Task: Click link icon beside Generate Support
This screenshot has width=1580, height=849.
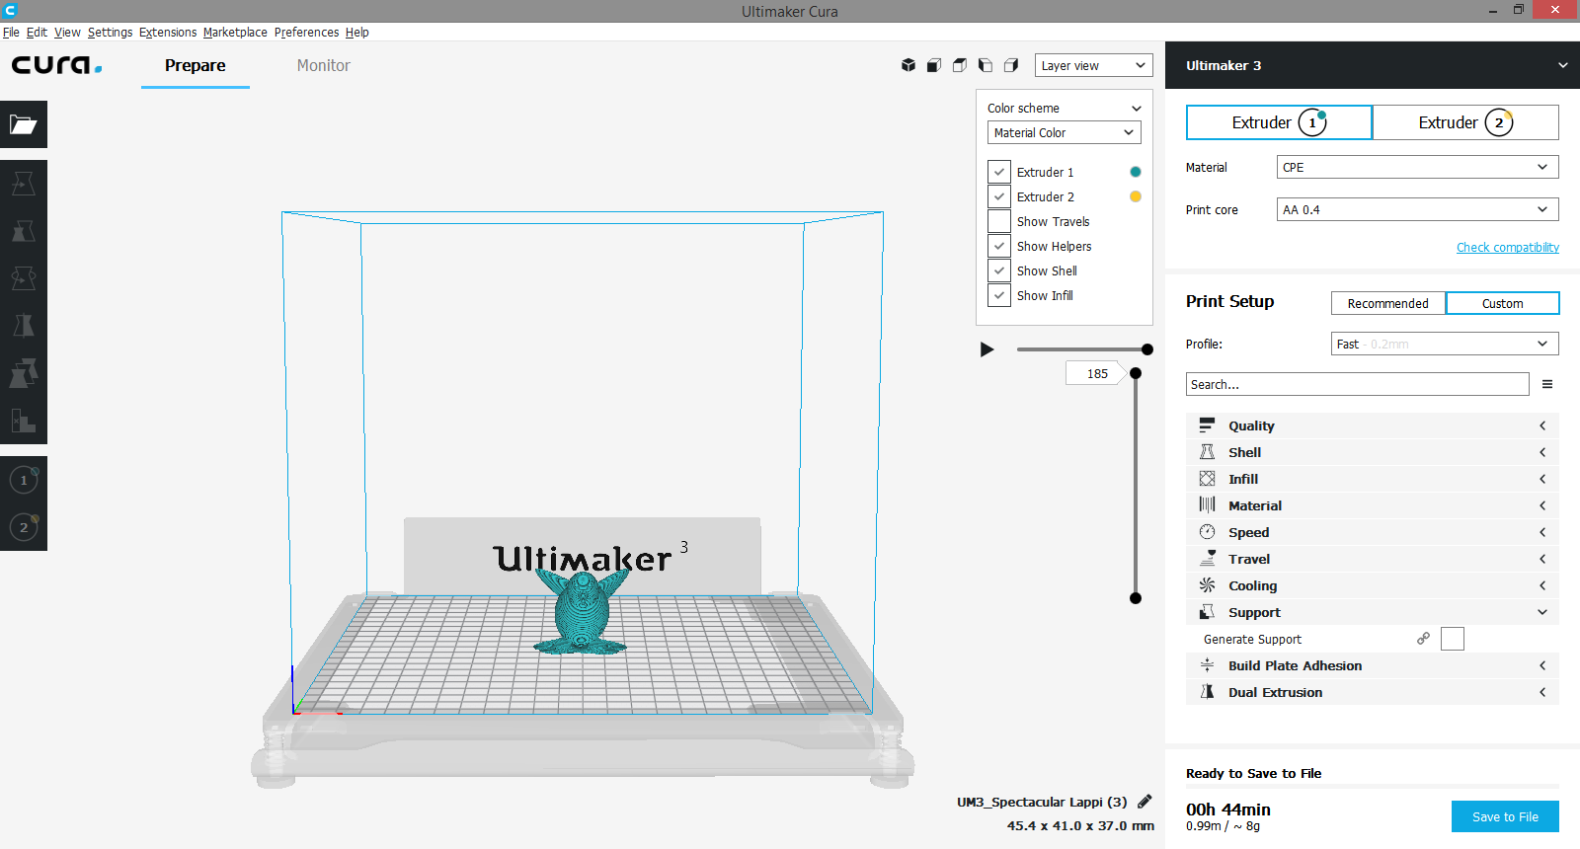Action: [x=1423, y=639]
